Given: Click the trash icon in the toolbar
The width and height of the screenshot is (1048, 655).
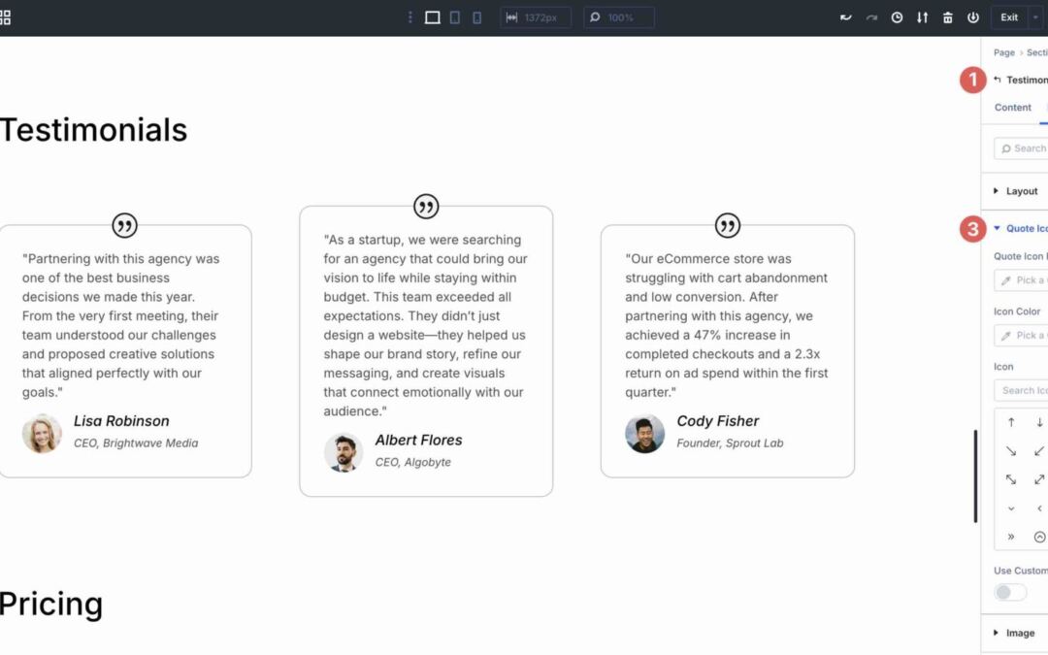Looking at the screenshot, I should 947,16.
